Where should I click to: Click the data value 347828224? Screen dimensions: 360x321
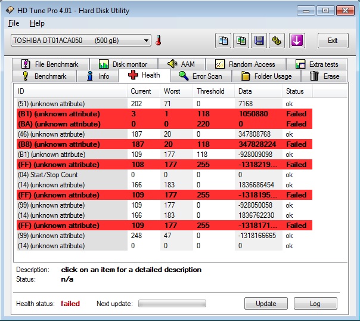257,144
